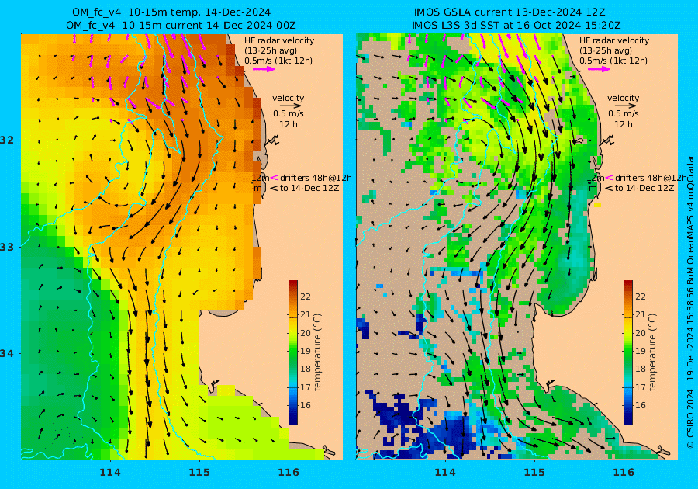The height and width of the screenshot is (489, 698).
Task: Click the magenta drifter marker on OM_fc_v4 map
Action: pyautogui.click(x=275, y=178)
